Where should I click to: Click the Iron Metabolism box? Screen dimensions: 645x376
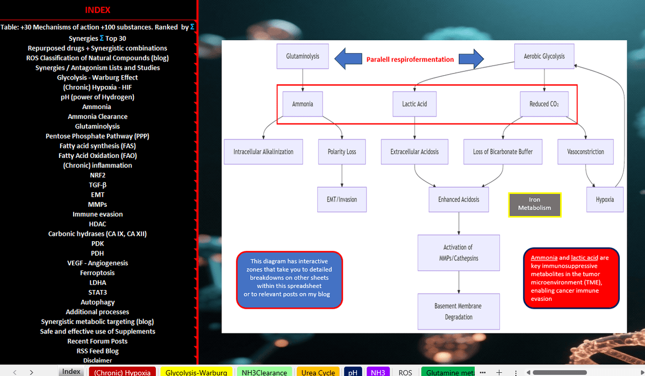coord(534,204)
